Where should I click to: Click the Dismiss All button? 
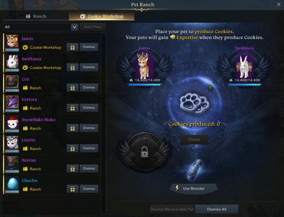[216, 209]
